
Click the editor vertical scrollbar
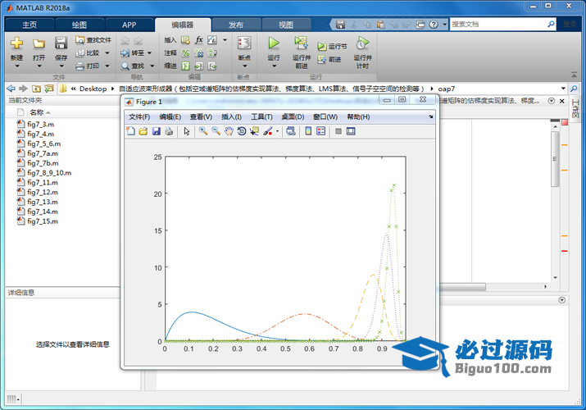click(x=555, y=159)
